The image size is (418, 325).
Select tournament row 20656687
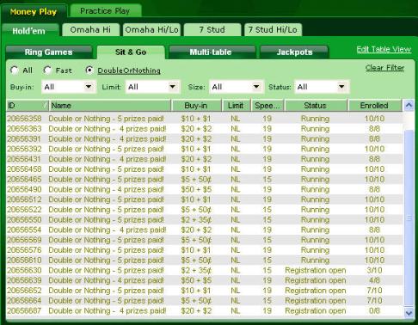point(204,310)
